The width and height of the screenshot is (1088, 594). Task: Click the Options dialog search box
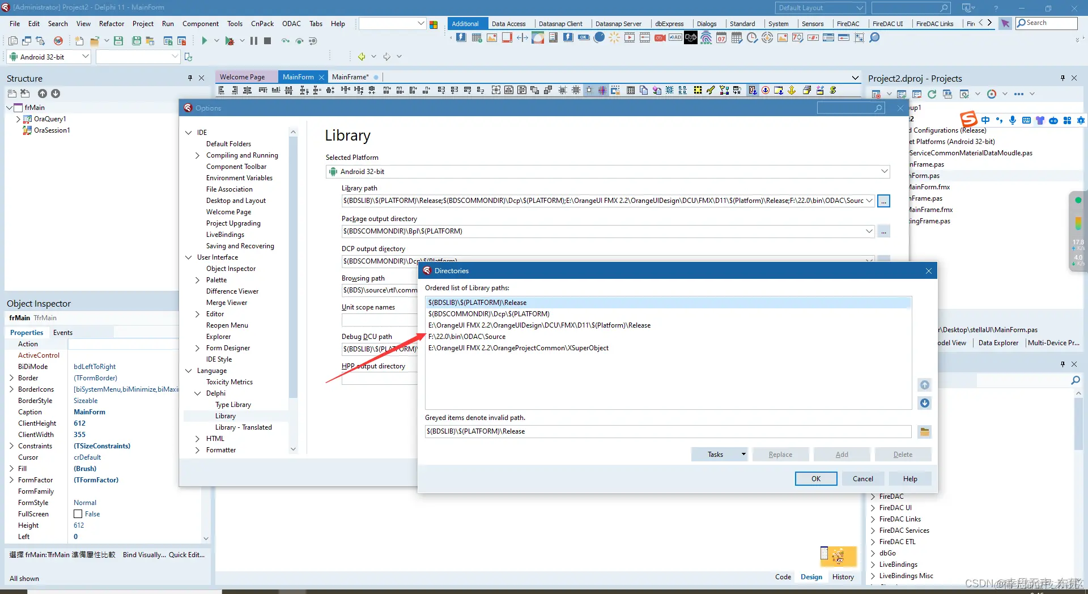click(x=851, y=108)
